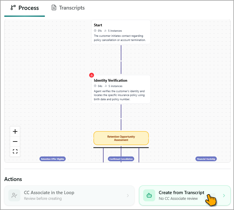Fit the process diagram to view
The width and height of the screenshot is (234, 210).
click(15, 151)
